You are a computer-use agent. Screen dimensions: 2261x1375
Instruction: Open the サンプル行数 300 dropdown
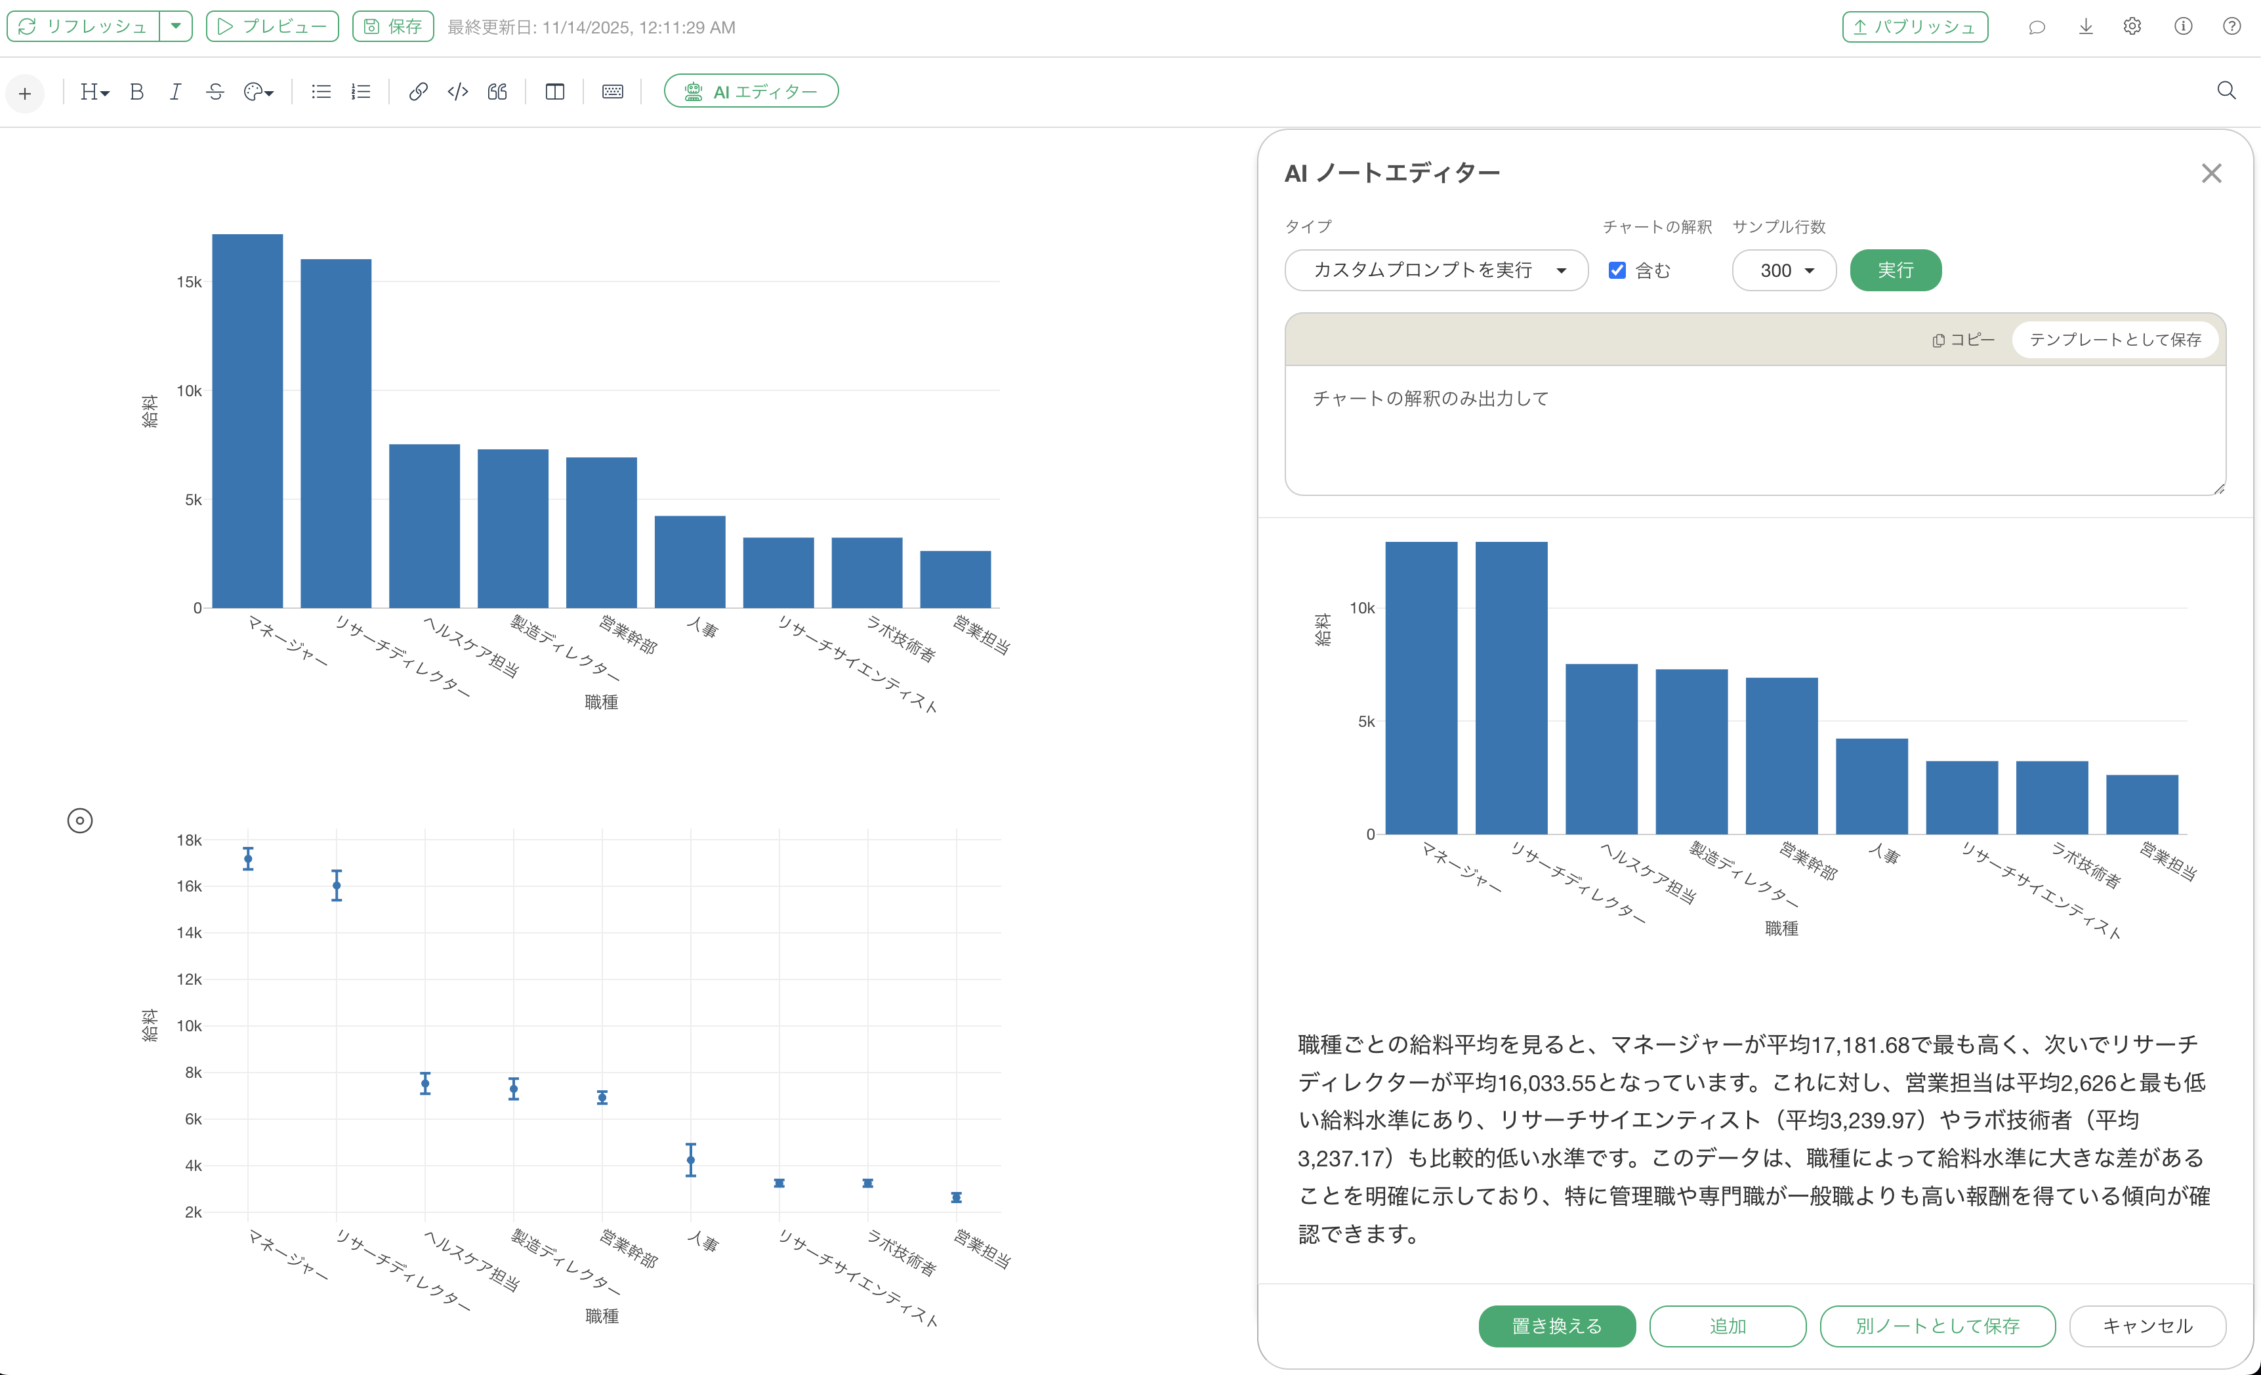1784,270
